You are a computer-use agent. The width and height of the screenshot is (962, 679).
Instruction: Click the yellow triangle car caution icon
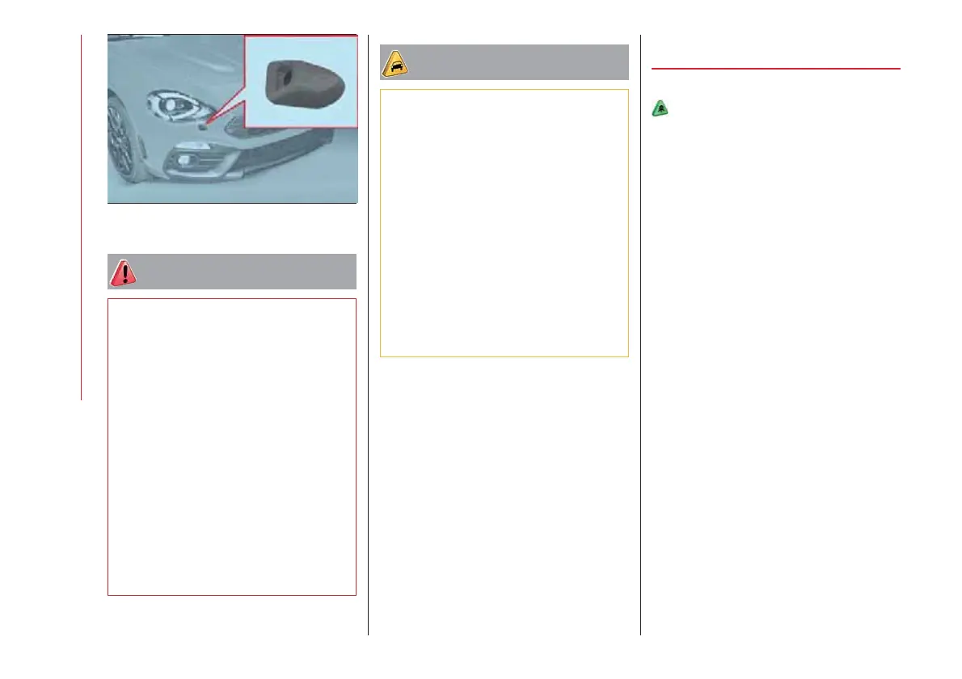[395, 64]
